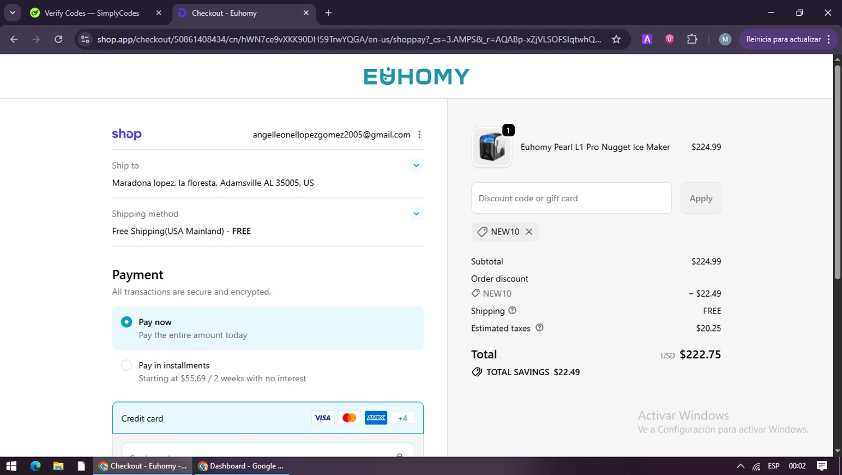Open Shipping info help icon

point(512,310)
